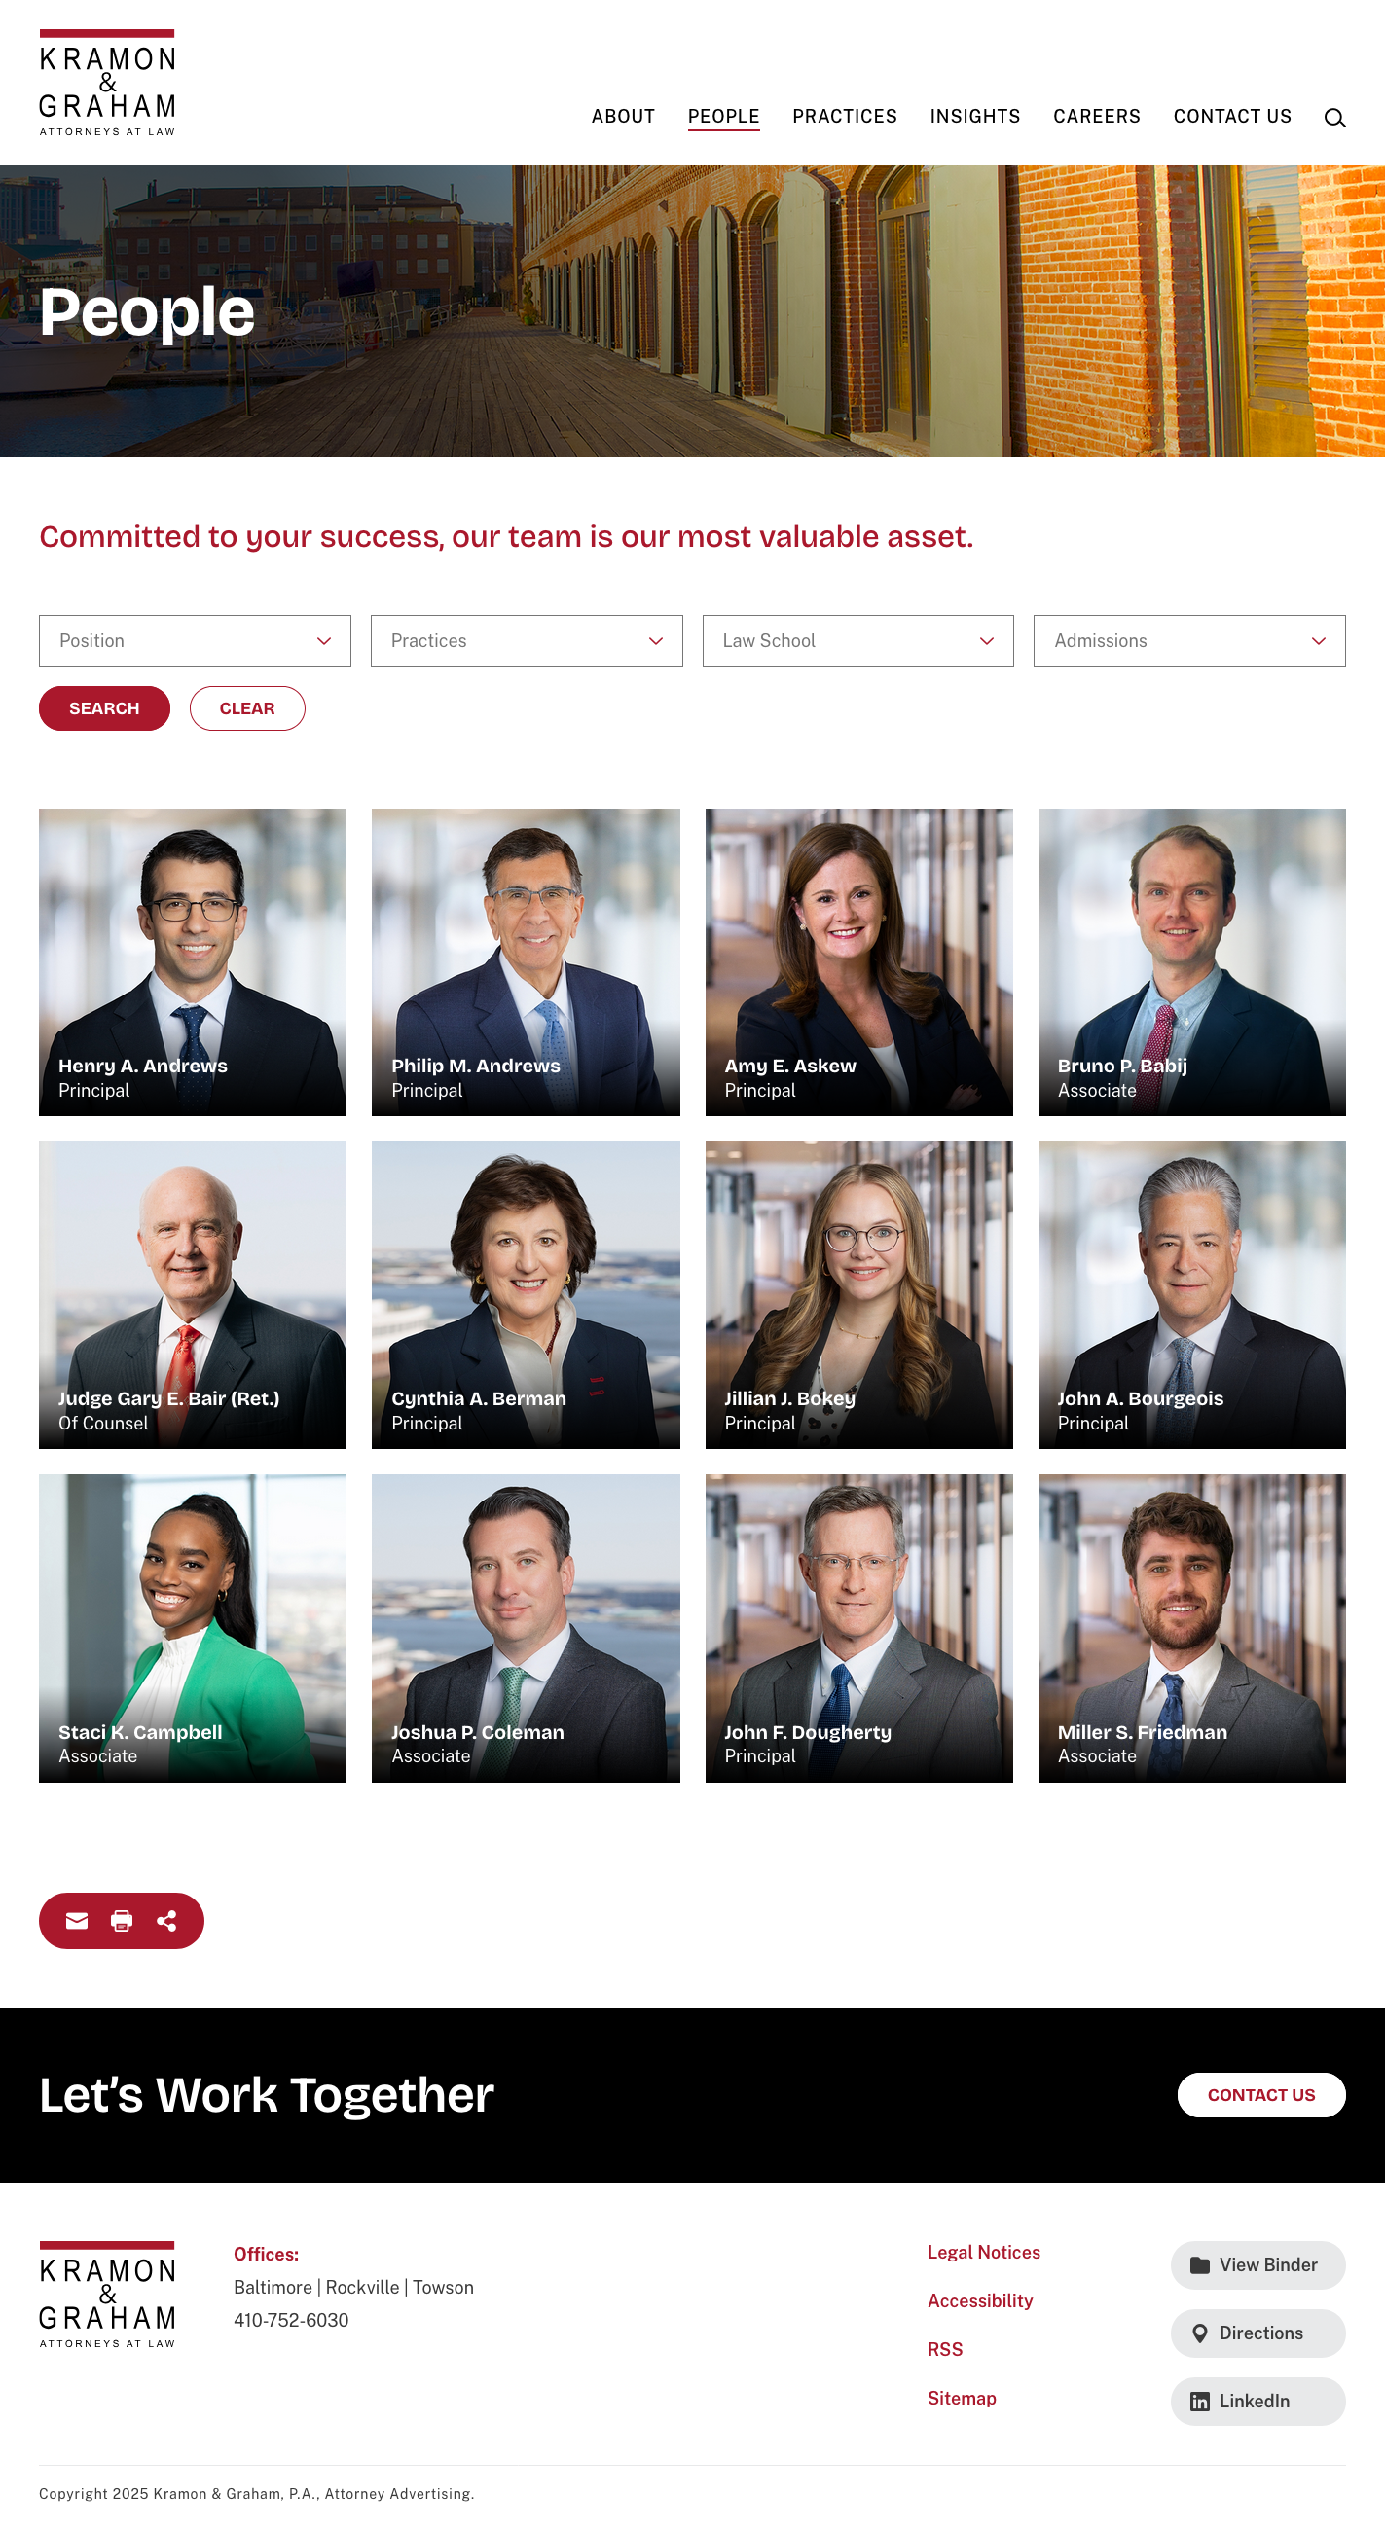Click the View Binder folder button

tap(1257, 2264)
